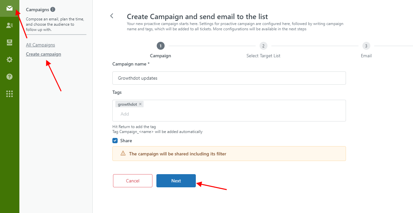Screen dimensions: 413x213
Task: Click the Add tag input field
Action: [229, 114]
